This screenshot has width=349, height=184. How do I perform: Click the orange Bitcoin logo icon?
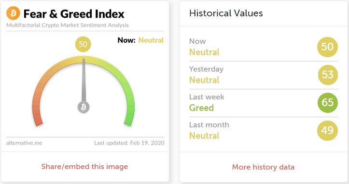point(13,13)
